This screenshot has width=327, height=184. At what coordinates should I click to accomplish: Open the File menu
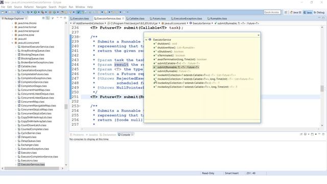click(x=3, y=7)
